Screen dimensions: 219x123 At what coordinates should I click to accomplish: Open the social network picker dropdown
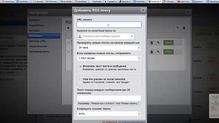click(106, 36)
